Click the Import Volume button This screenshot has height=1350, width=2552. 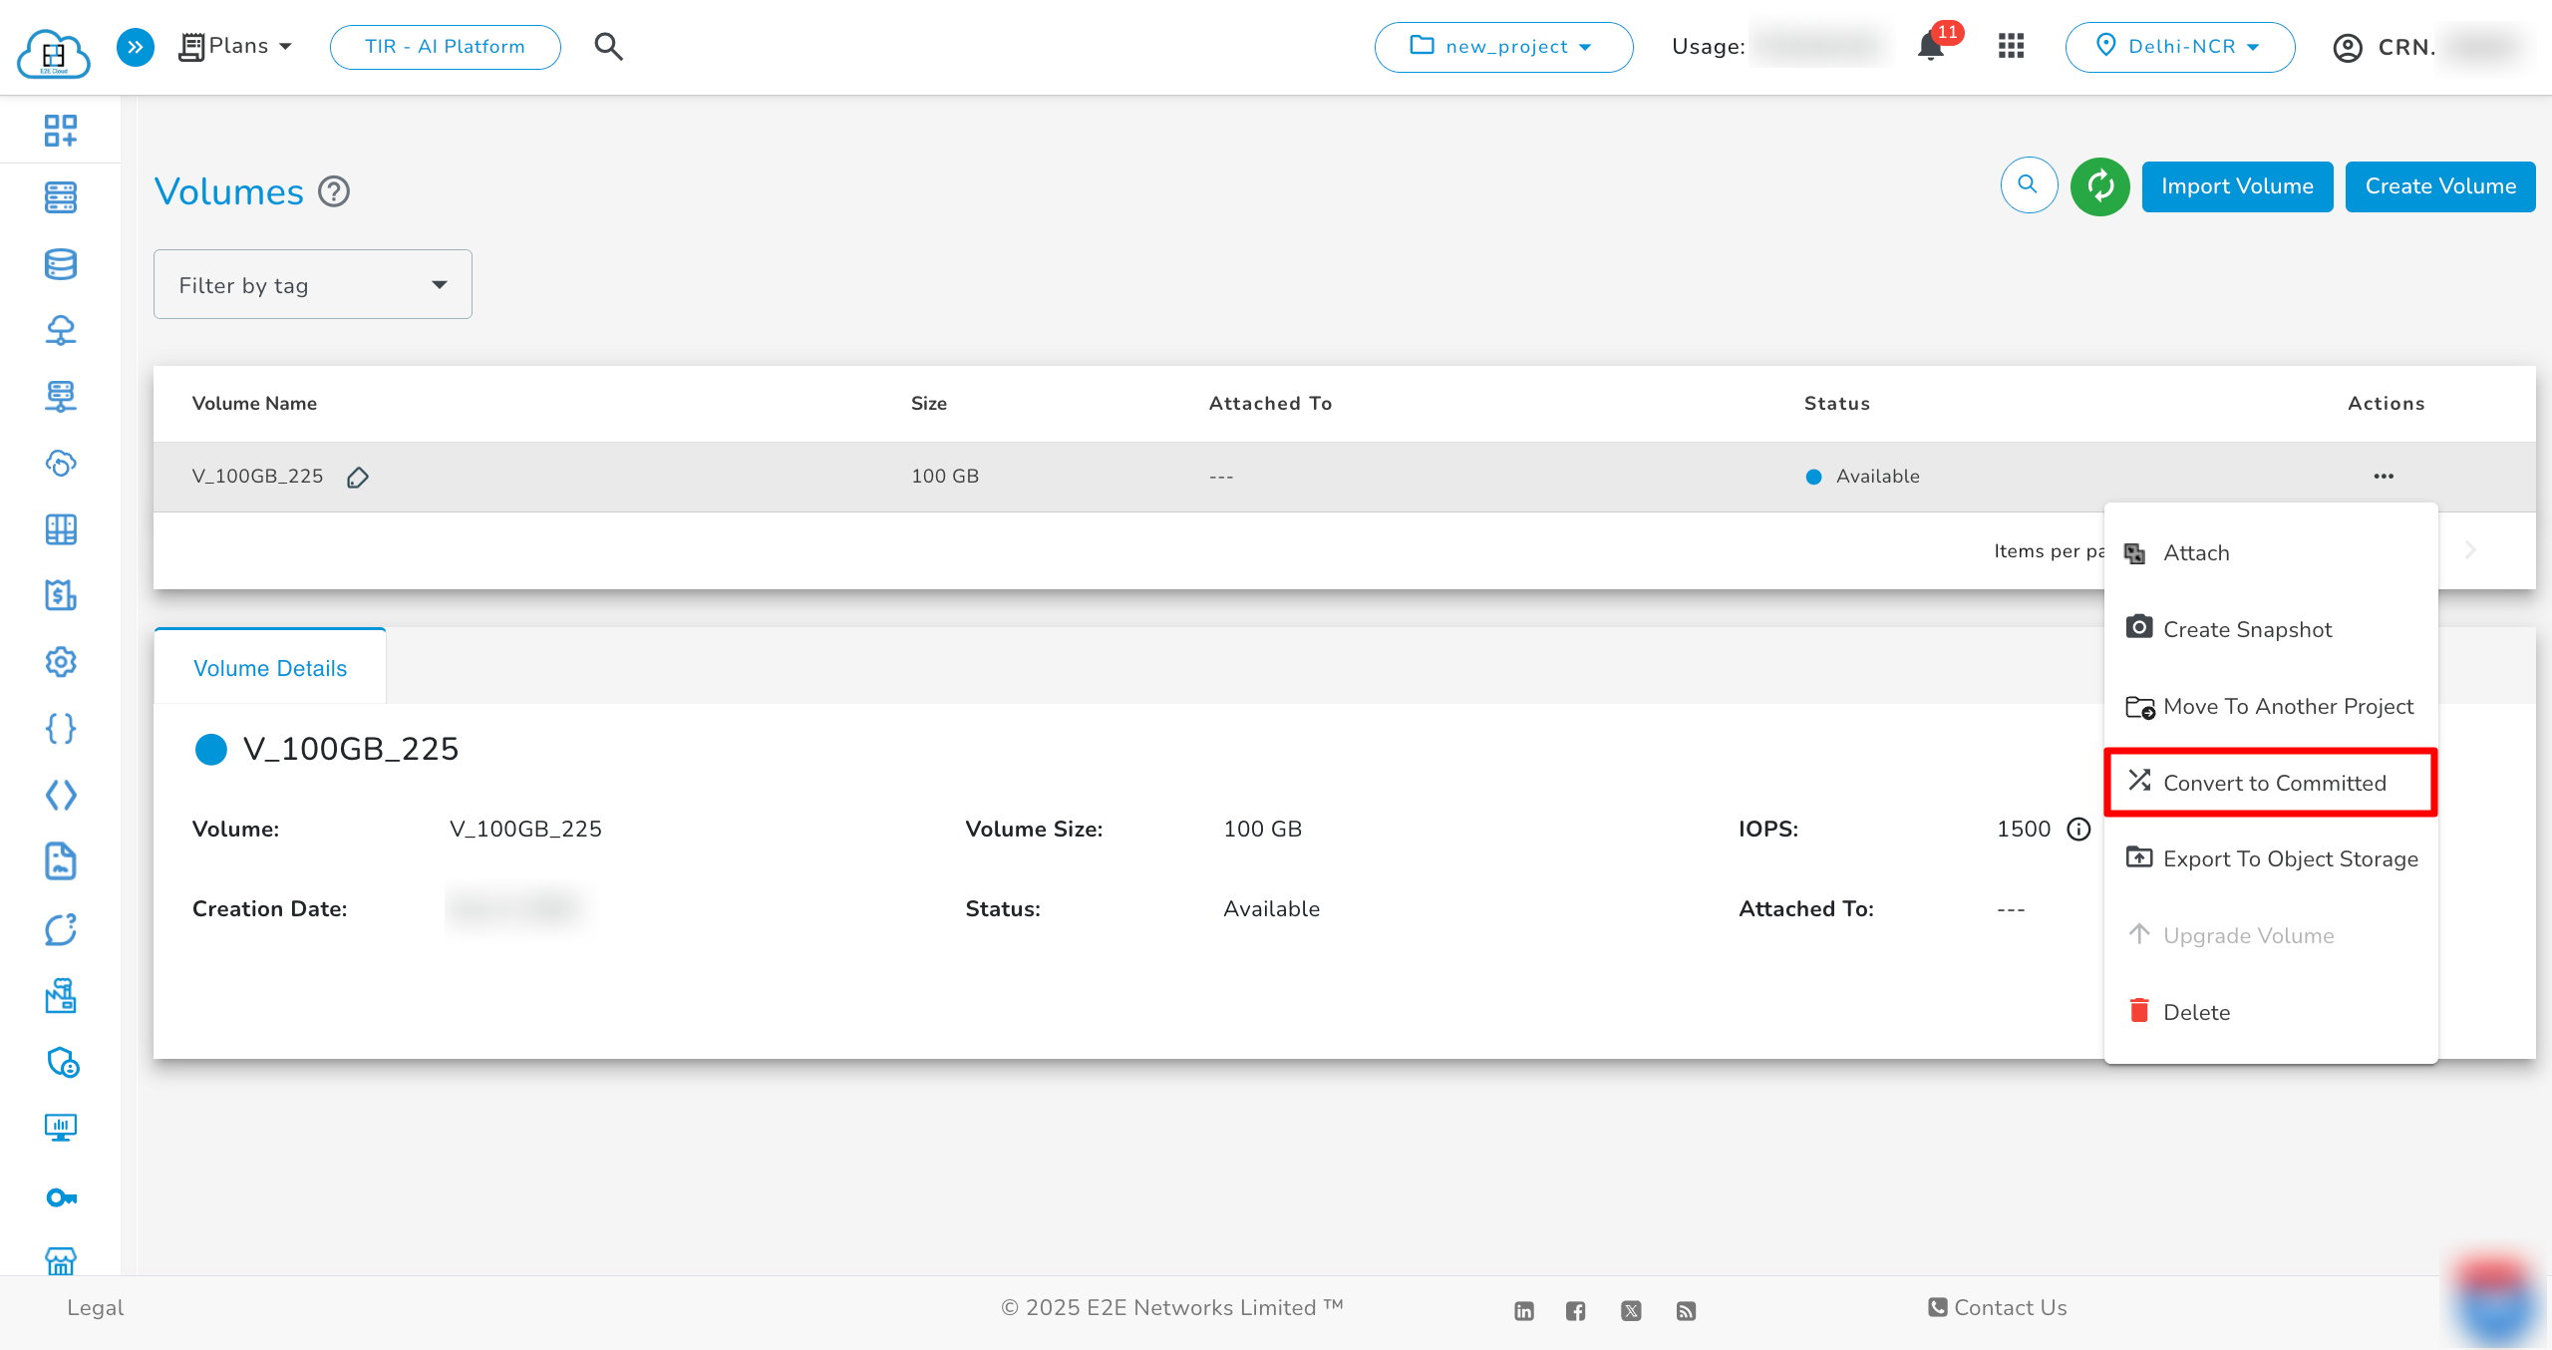(2236, 186)
